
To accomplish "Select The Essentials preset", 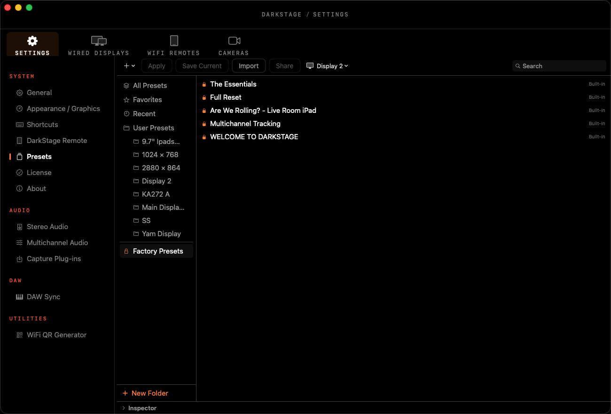I will [403, 84].
